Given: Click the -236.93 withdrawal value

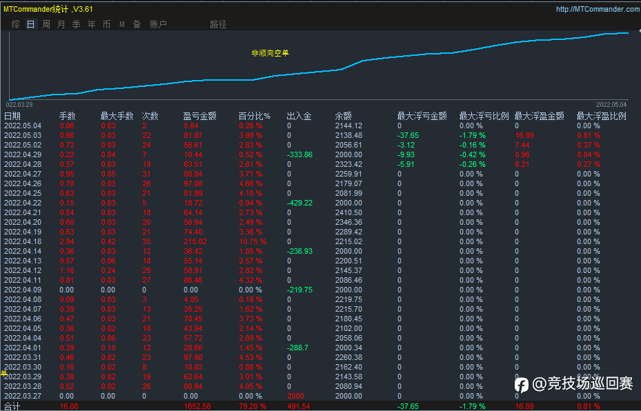Looking at the screenshot, I should pos(299,251).
